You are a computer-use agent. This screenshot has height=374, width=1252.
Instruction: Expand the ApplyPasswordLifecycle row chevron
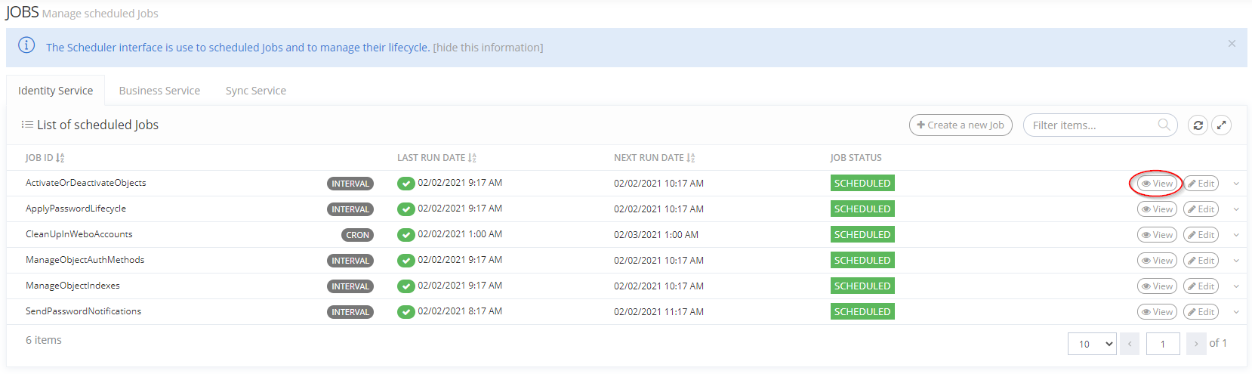[x=1236, y=209]
